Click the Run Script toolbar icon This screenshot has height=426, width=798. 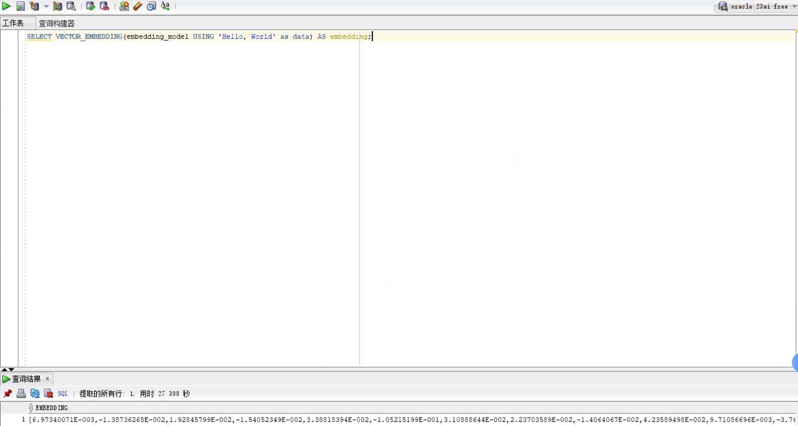click(x=20, y=6)
